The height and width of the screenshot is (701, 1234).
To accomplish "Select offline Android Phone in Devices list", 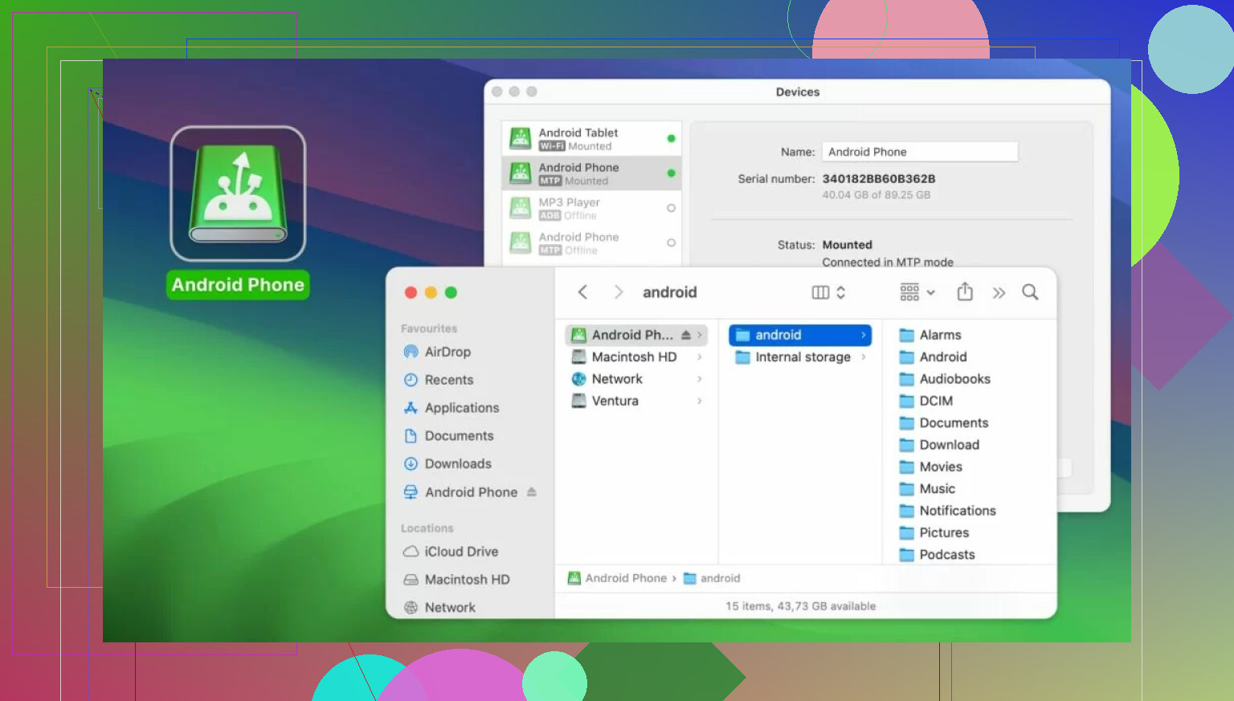I will tap(591, 242).
